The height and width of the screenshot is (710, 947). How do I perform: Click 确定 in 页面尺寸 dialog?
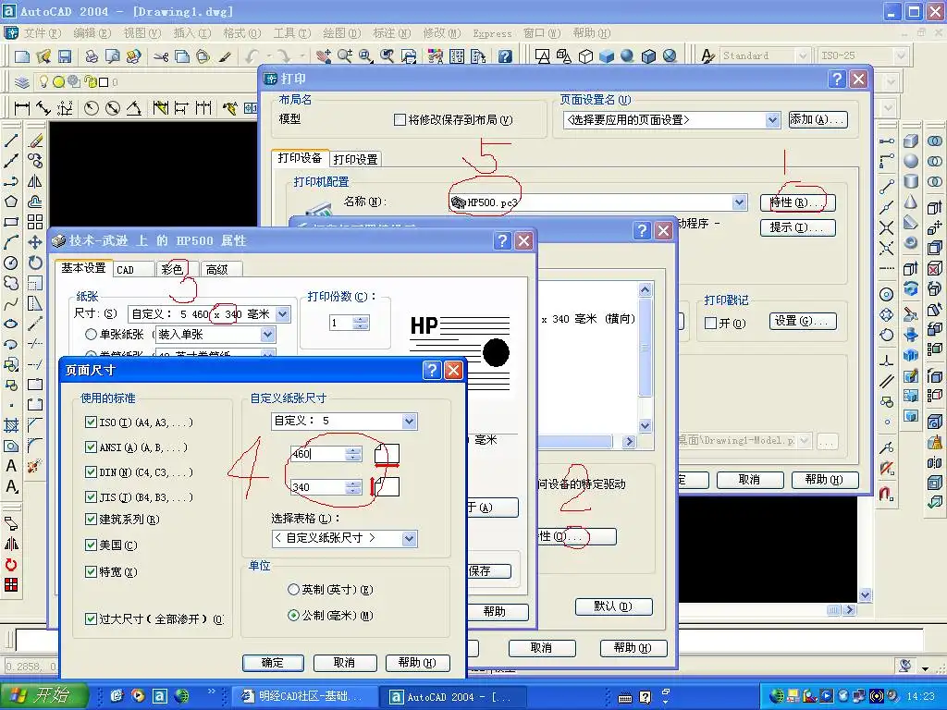click(x=273, y=663)
